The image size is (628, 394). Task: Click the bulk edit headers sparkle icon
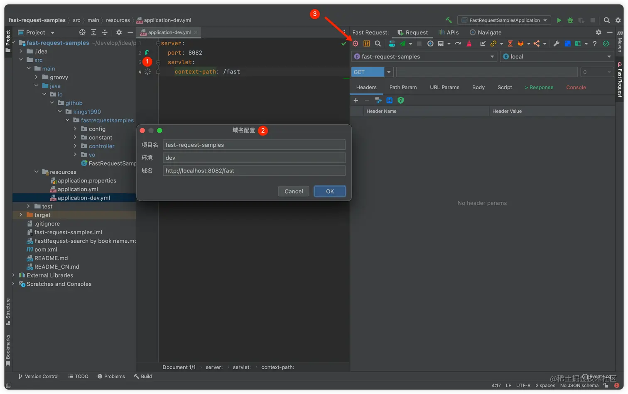pyautogui.click(x=378, y=100)
